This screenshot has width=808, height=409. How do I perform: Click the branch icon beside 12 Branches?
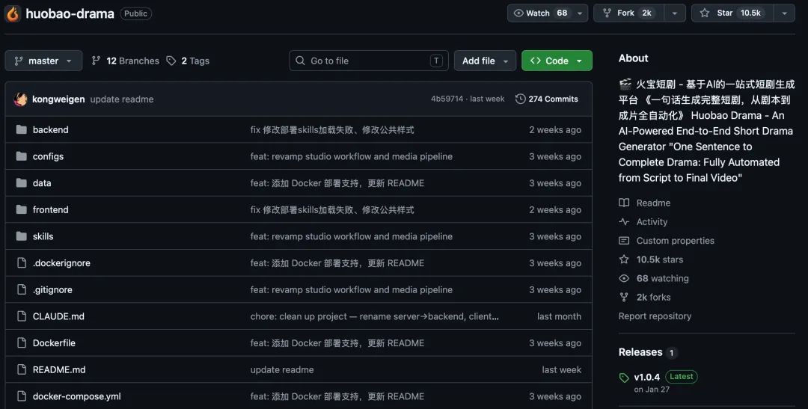tap(96, 61)
